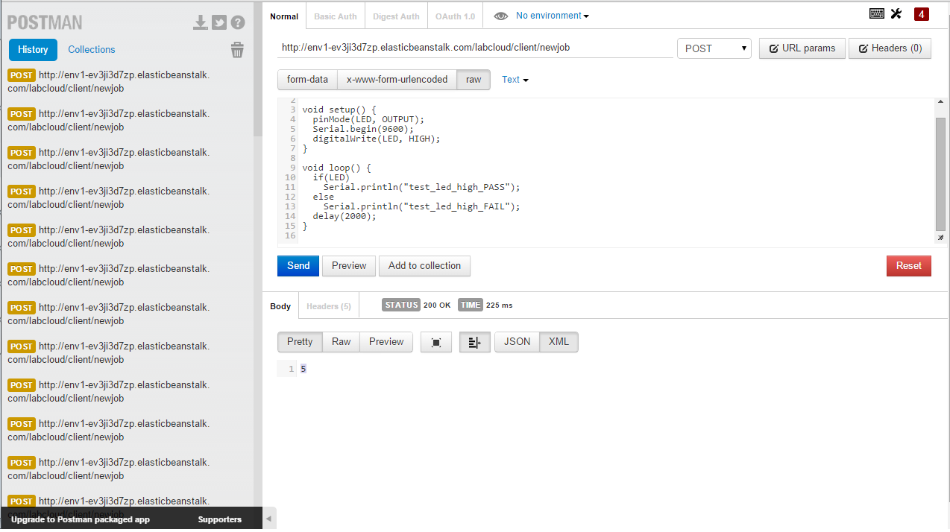This screenshot has width=950, height=532.
Task: Open the Text format dropdown
Action: pos(515,80)
